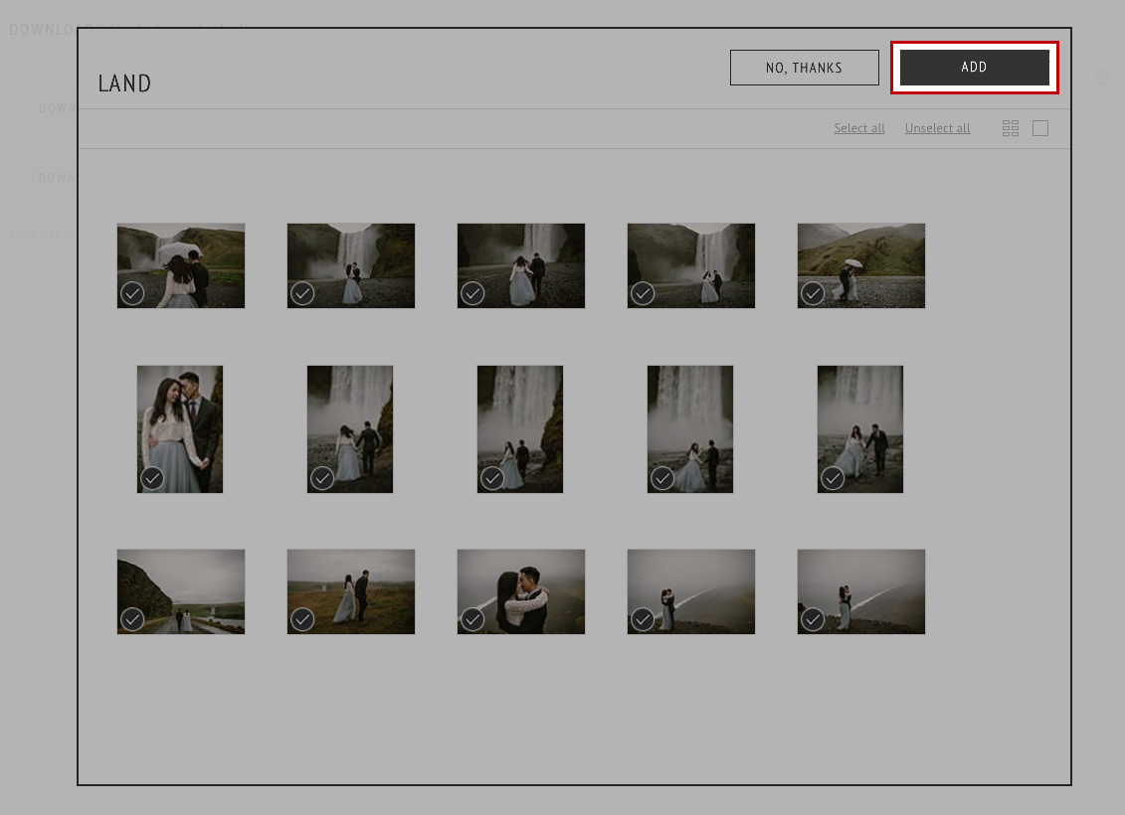Uncheck last bottom-row coastline photo checkmark
Viewport: 1125px width, 815px height.
[x=813, y=619]
